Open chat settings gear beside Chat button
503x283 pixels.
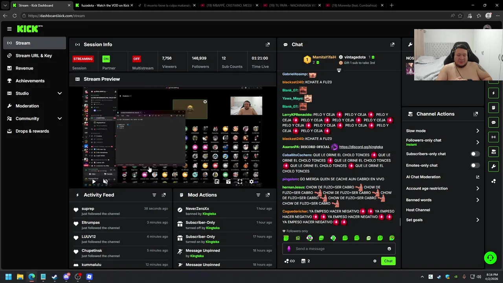tap(374, 261)
